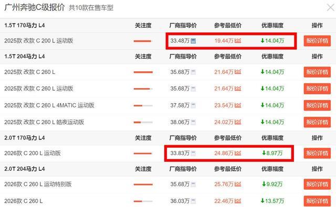This screenshot has width=336, height=207.
Task: Open trend chart icon next to 24.86万
Action: pyautogui.click(x=238, y=153)
